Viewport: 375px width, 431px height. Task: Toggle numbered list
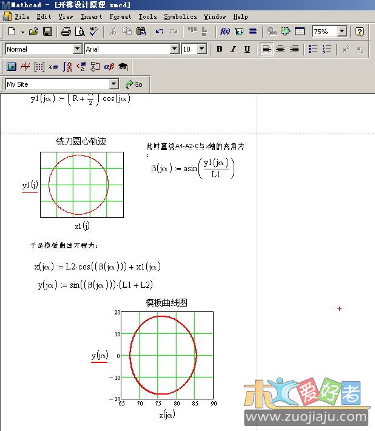[x=327, y=49]
